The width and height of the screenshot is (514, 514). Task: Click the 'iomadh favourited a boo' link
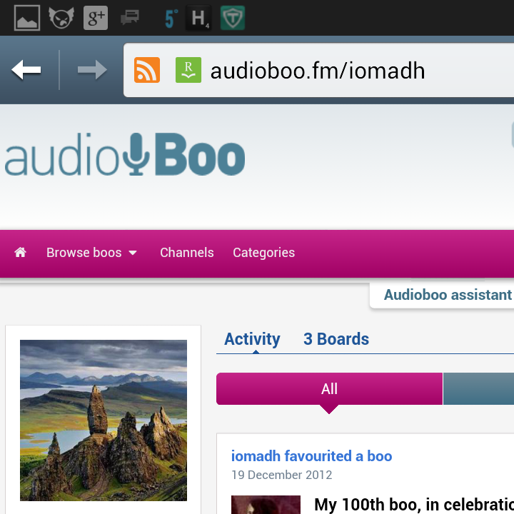coord(311,456)
